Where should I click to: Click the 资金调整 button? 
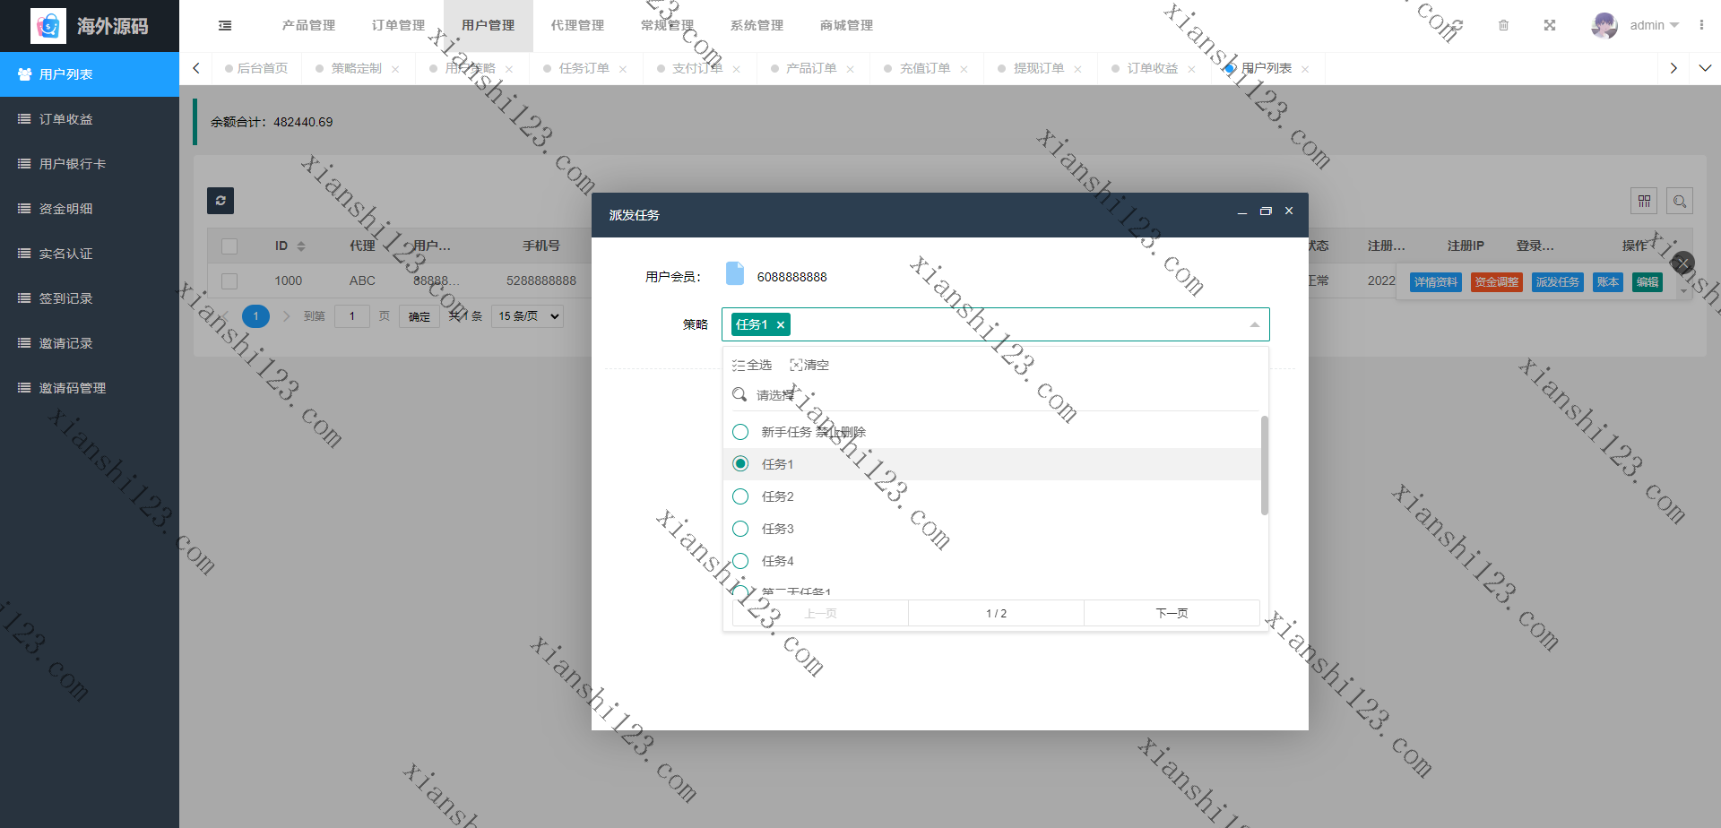coord(1497,282)
